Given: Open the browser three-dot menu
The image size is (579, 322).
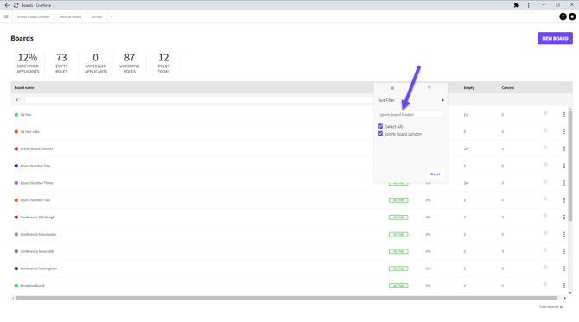Looking at the screenshot, I should tap(528, 5).
